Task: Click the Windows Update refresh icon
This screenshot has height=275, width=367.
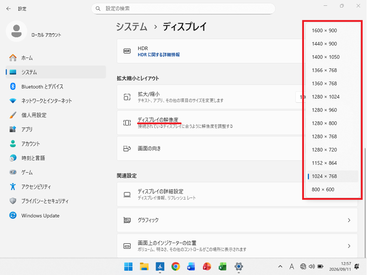Action: (13, 215)
